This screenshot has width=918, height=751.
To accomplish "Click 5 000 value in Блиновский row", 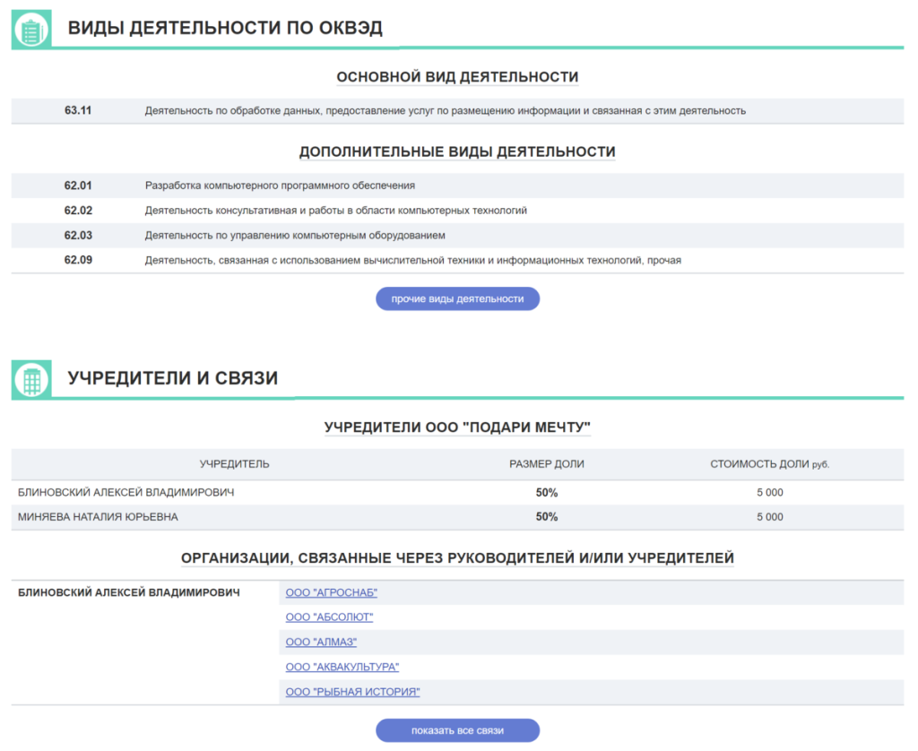I will pyautogui.click(x=770, y=493).
